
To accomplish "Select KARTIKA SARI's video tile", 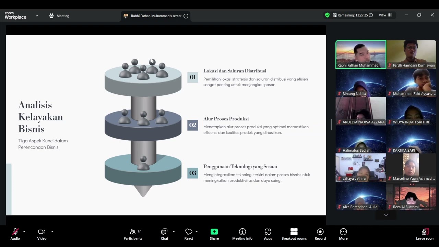I will tap(411, 139).
